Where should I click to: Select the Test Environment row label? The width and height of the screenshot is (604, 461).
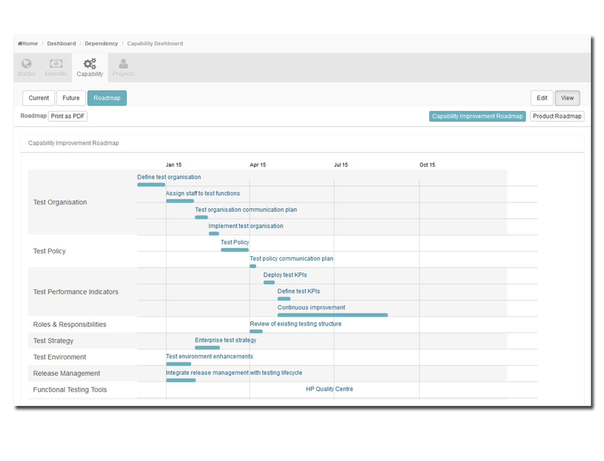coord(59,357)
